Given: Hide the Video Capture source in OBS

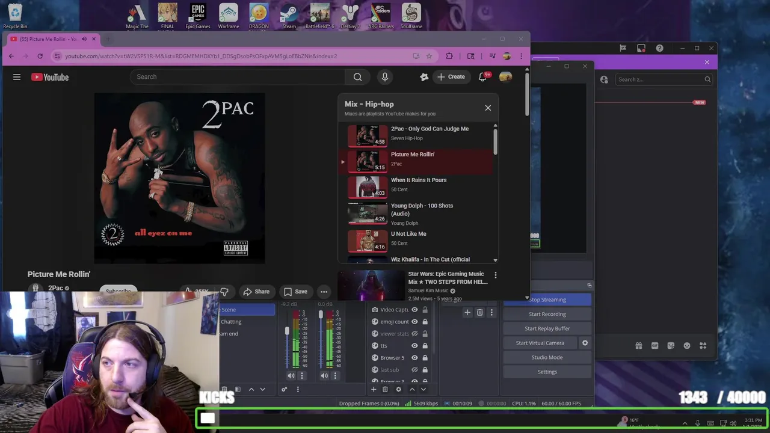Looking at the screenshot, I should coord(414,310).
